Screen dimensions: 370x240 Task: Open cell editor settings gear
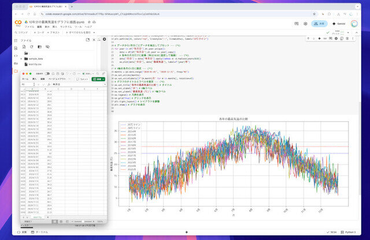336,39
